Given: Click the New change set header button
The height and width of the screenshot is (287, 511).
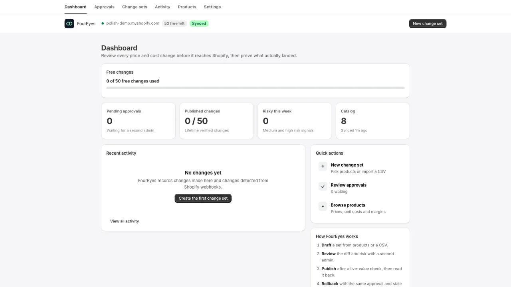Looking at the screenshot, I should [428, 24].
